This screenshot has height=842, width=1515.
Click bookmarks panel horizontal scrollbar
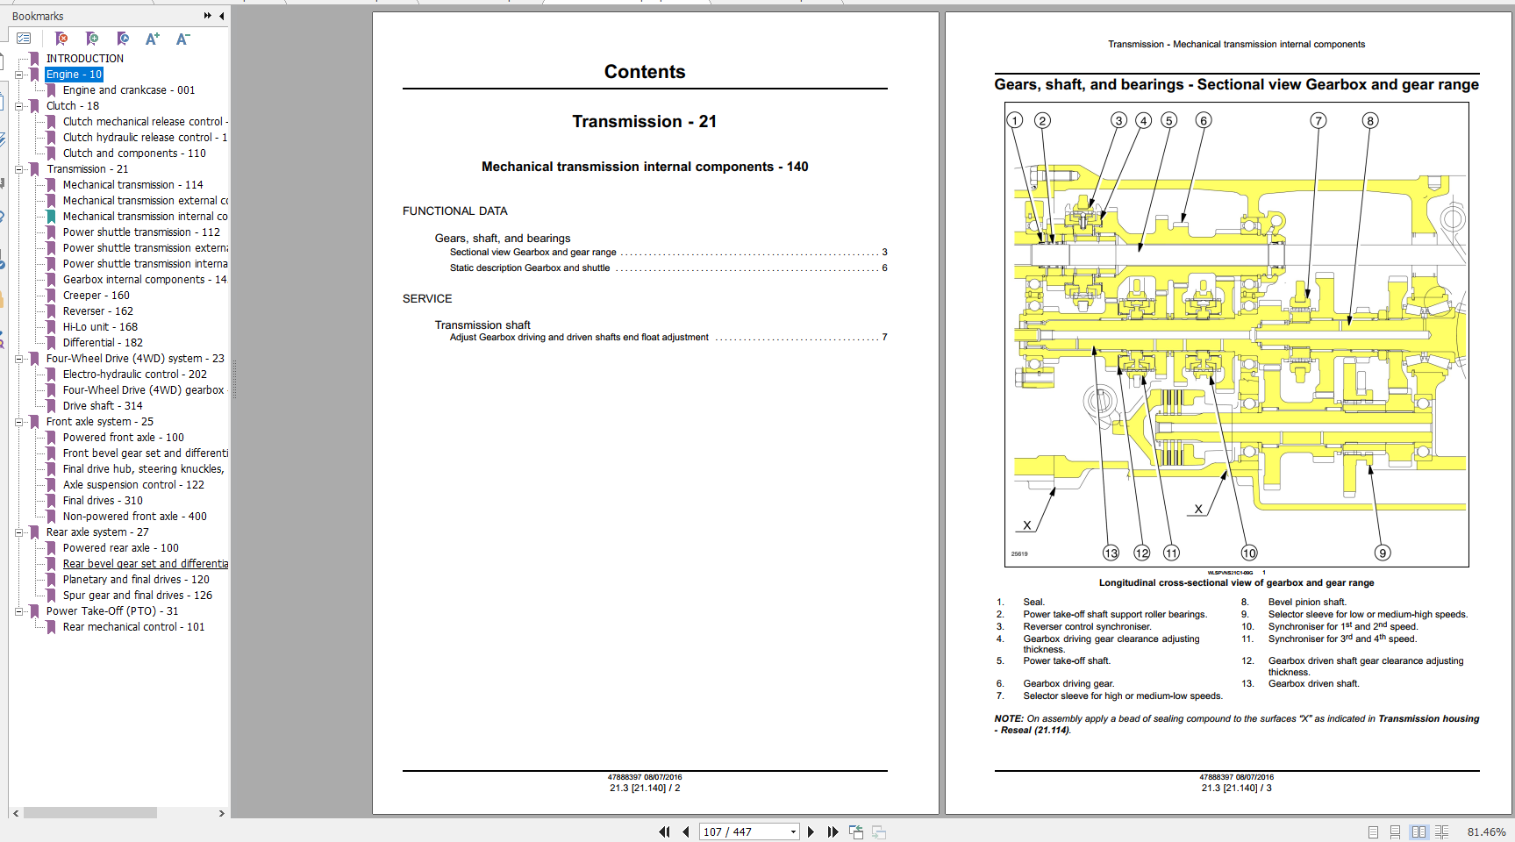(x=90, y=813)
